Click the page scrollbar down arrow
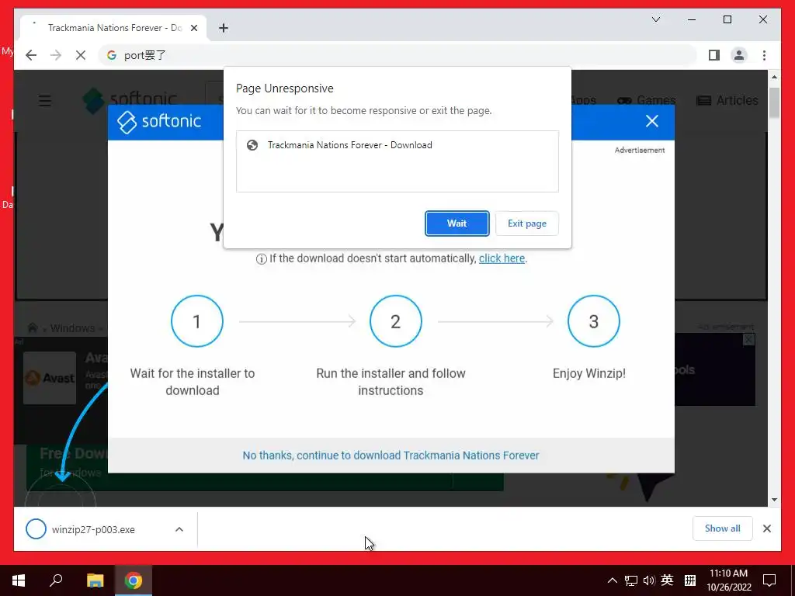The height and width of the screenshot is (596, 795). (774, 500)
